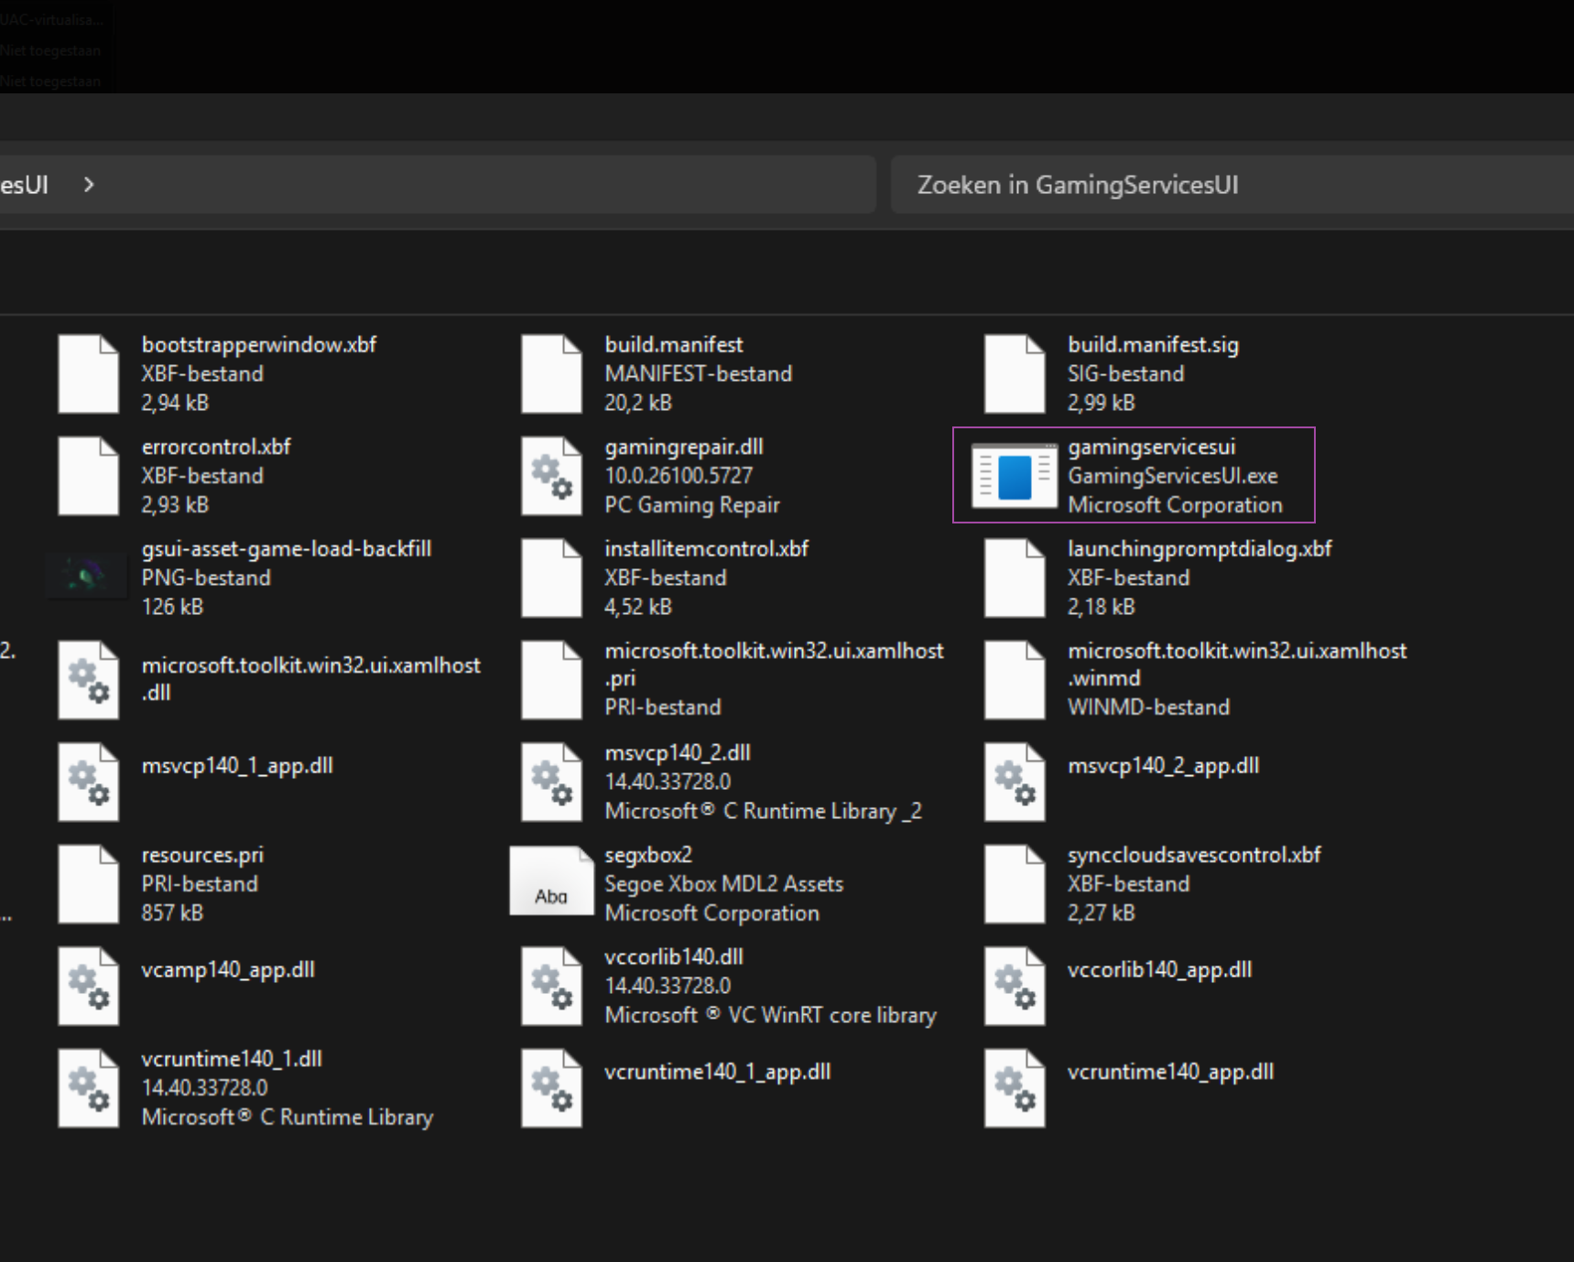The image size is (1574, 1262).
Task: Select synccloudsavescontrol.xbf file name
Action: (1193, 855)
